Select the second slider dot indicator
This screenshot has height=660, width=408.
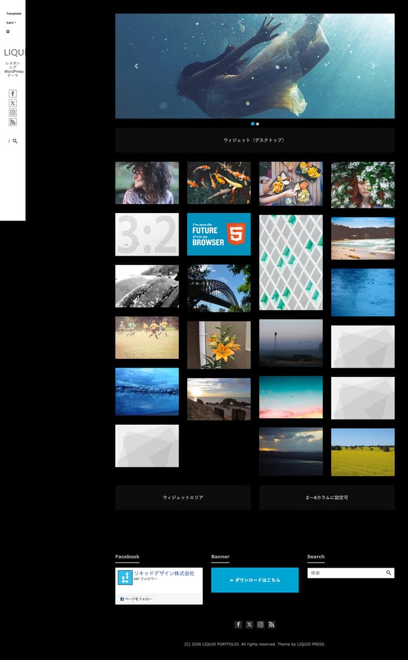coord(258,124)
